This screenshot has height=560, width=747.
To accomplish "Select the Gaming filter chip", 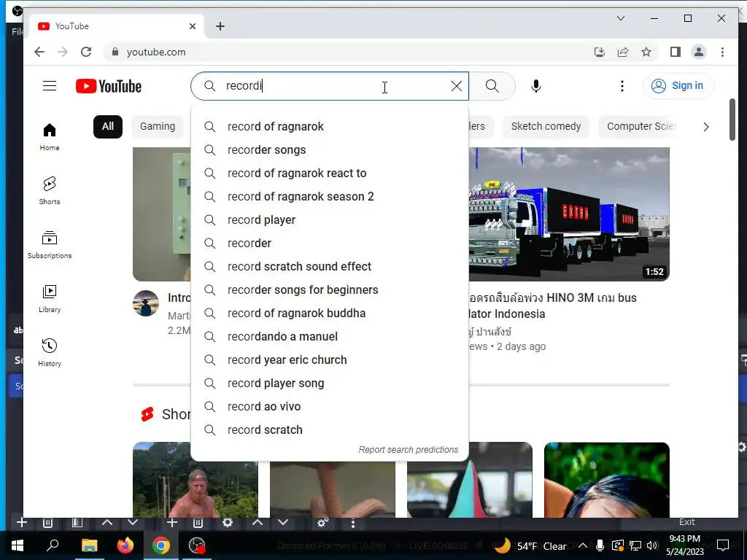I will (x=158, y=127).
